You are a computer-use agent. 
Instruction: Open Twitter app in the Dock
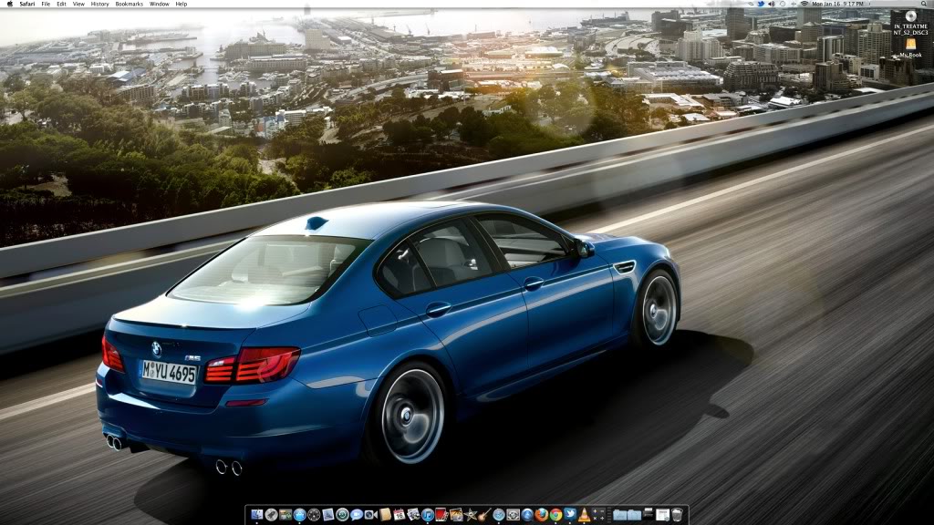coord(570,514)
